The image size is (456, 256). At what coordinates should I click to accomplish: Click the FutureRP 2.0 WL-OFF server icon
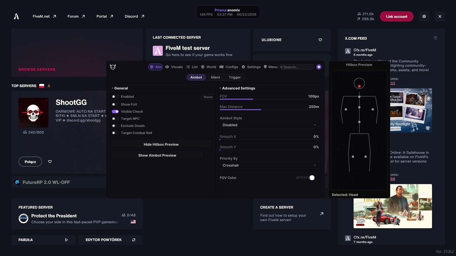(17, 182)
